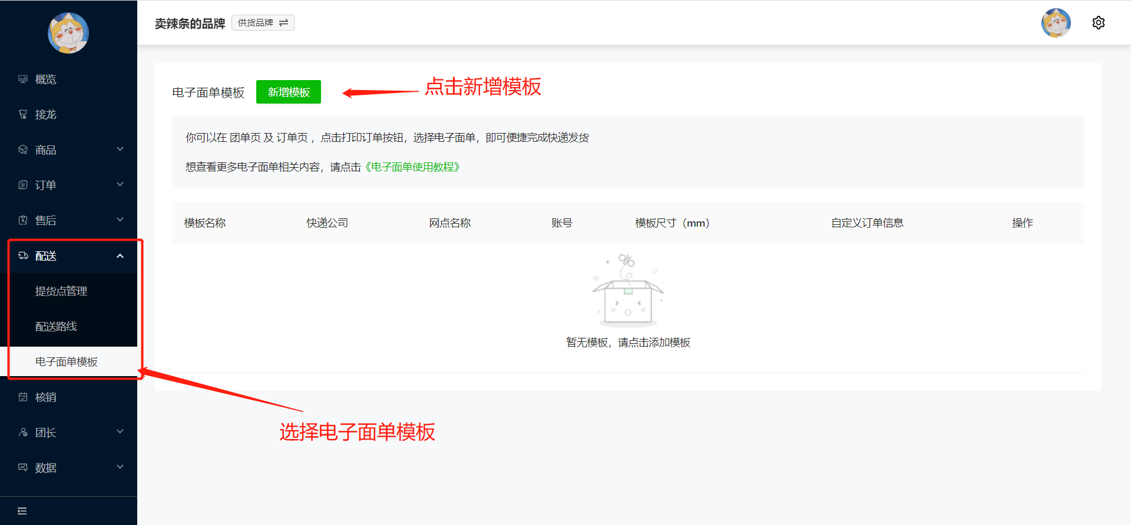Click the swap arrows icon beside 供货品牌
Screen dimensions: 1131x525
(283, 23)
